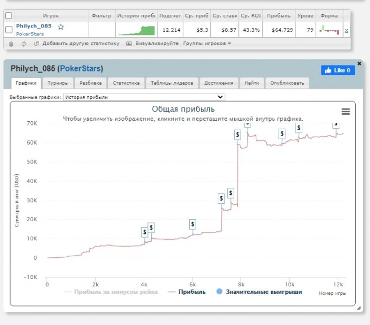
Task: Click the panel resize grip in the corner
Action: pyautogui.click(x=359, y=308)
